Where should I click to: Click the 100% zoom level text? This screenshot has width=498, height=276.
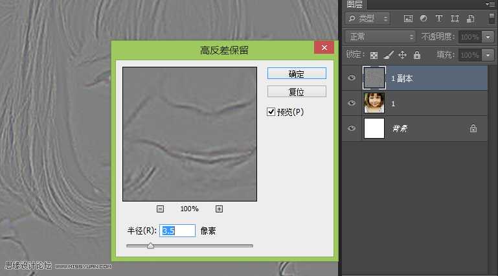pyautogui.click(x=190, y=209)
